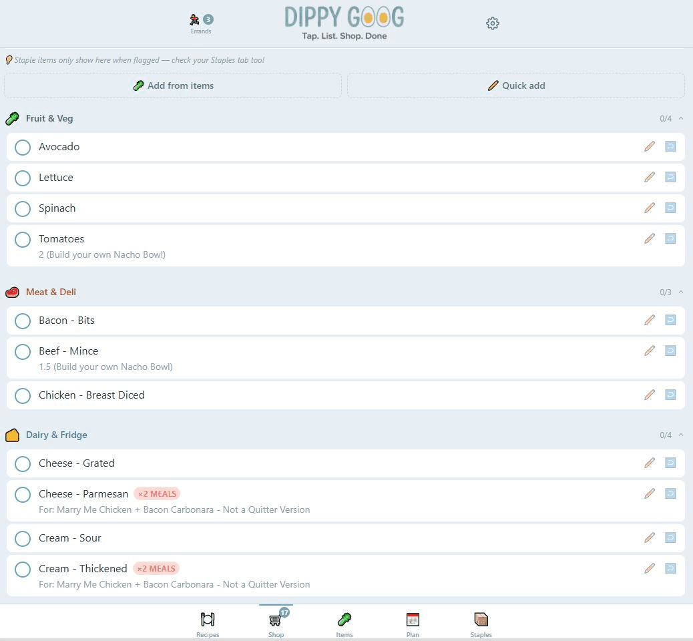Click blue return icon for Beef - Mince

(670, 351)
